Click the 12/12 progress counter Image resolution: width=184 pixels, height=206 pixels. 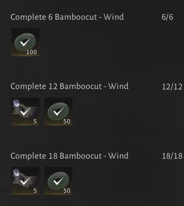(172, 87)
